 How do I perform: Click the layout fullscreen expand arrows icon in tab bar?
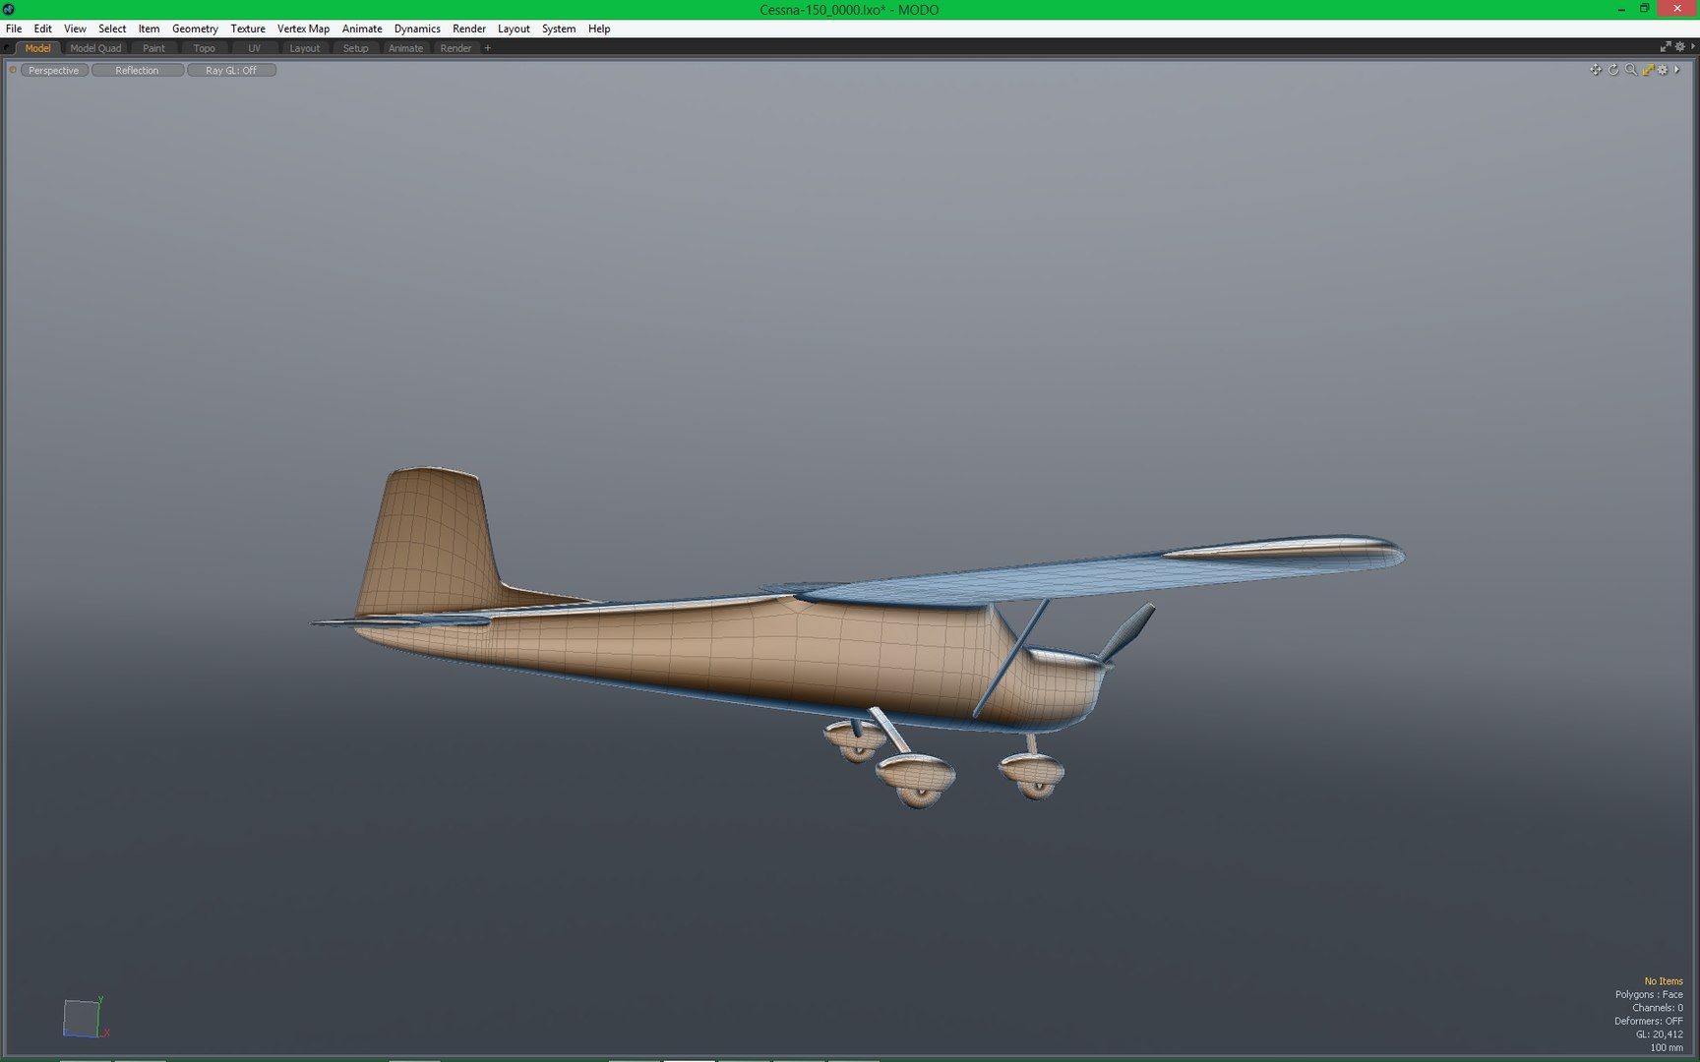pos(1666,47)
